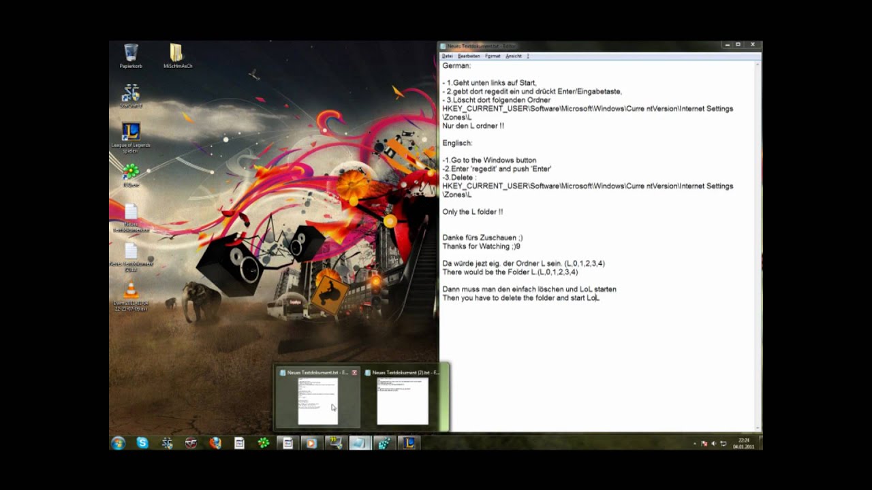
Task: Select the VLC cone video file icon
Action: coord(131,296)
